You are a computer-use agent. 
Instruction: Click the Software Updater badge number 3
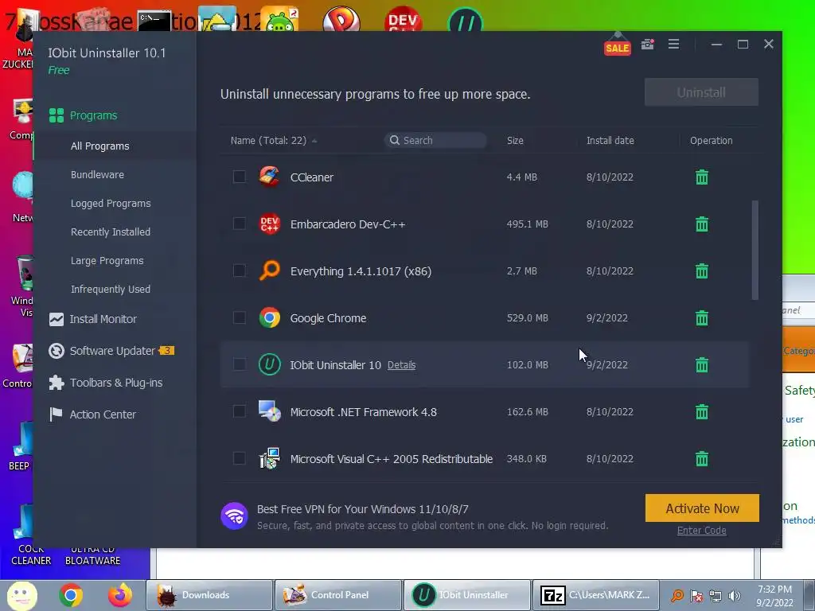[x=167, y=351]
